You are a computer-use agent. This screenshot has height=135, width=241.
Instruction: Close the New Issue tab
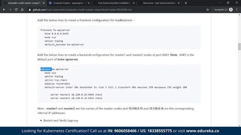[x=178, y=3]
